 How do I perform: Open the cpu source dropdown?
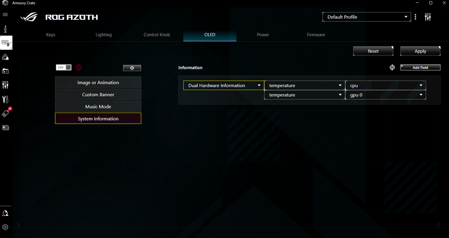pyautogui.click(x=386, y=86)
